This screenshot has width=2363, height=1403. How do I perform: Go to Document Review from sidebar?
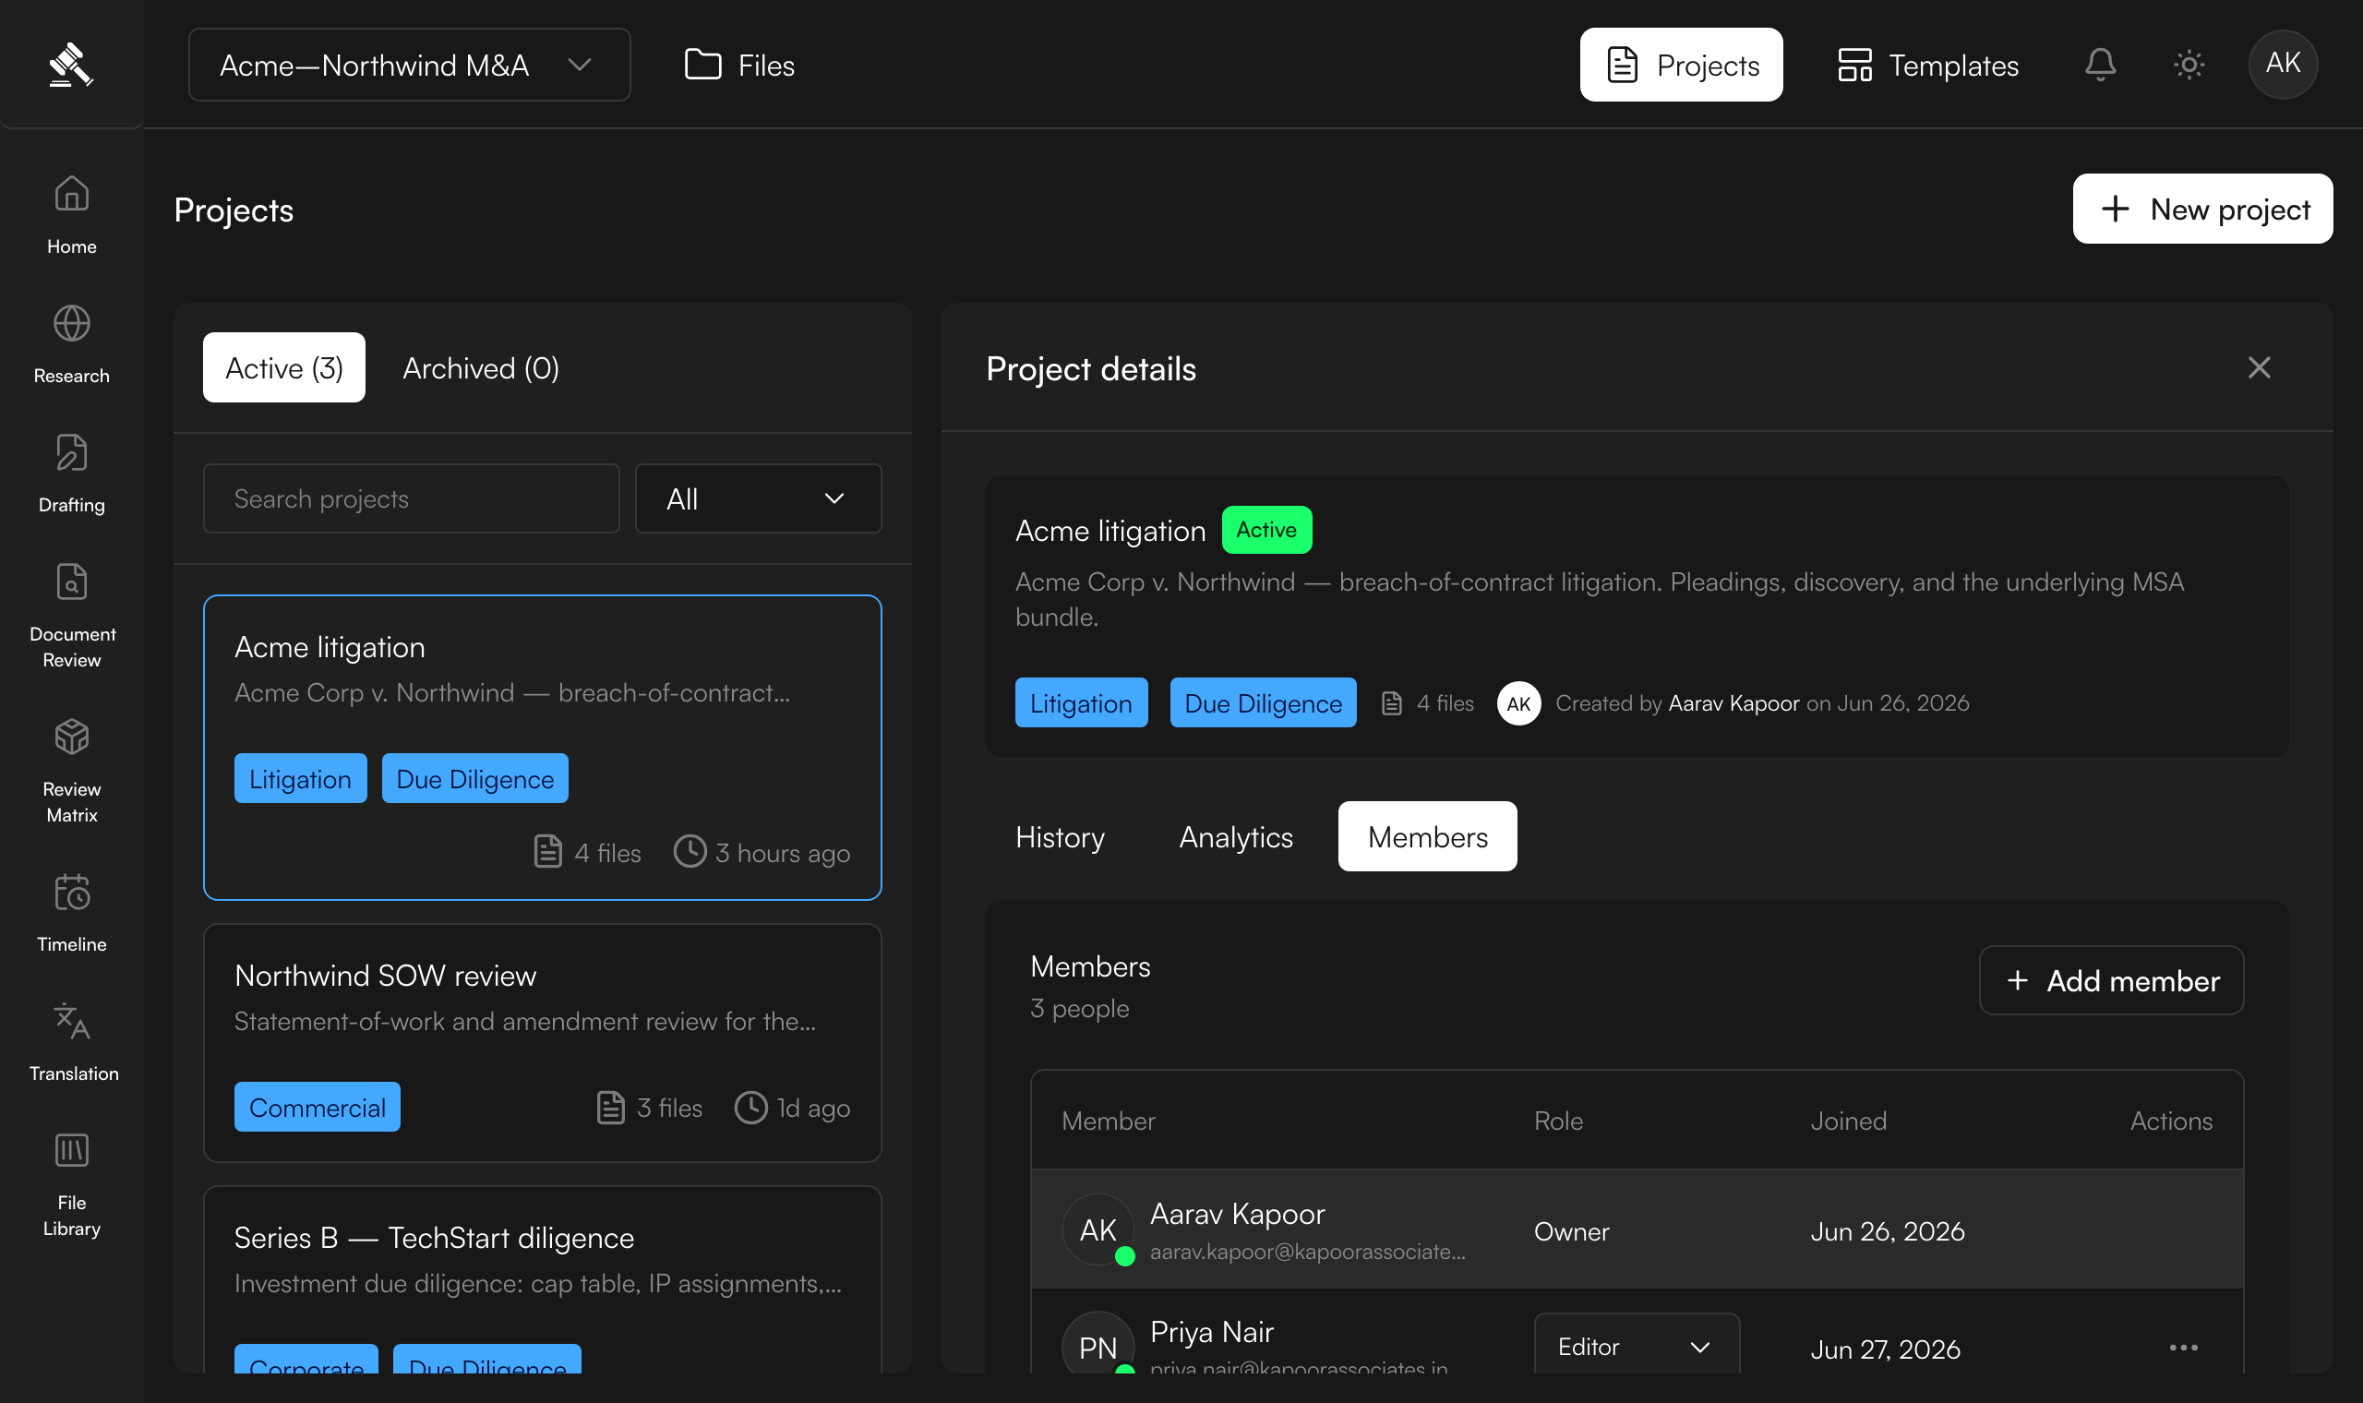click(x=72, y=582)
